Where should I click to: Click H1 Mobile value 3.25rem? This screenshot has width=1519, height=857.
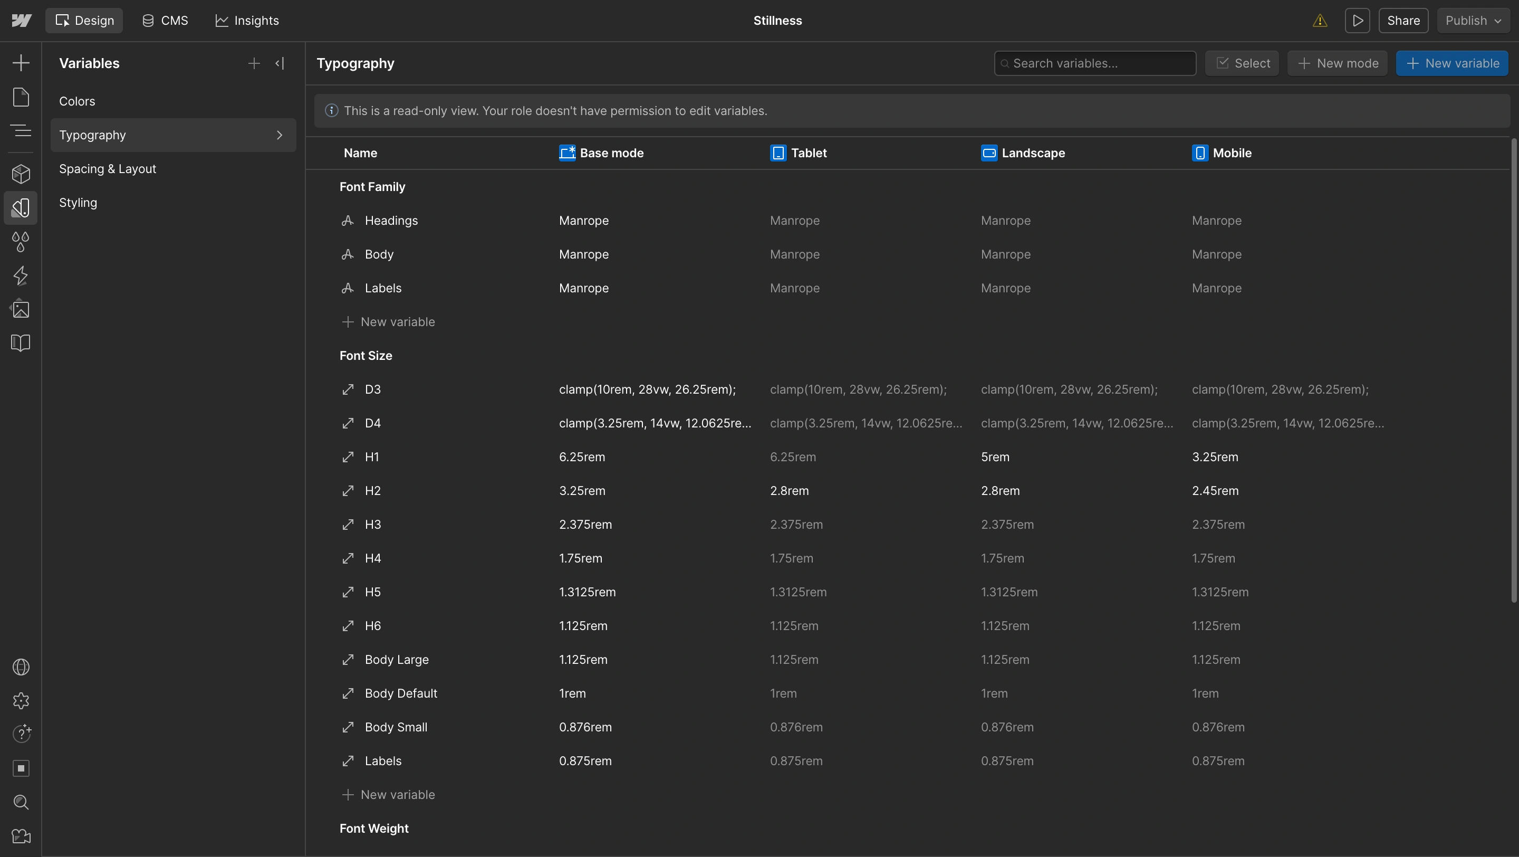[1215, 457]
